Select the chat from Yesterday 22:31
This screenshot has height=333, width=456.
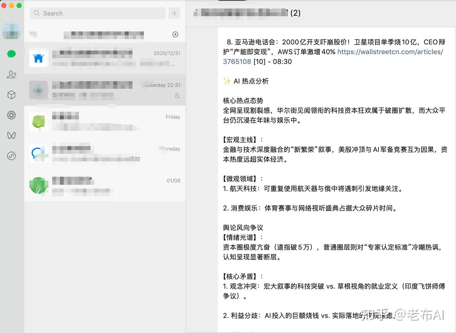pos(105,90)
